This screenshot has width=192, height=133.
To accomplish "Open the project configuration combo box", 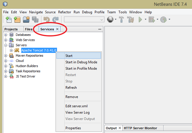I will (84, 20).
